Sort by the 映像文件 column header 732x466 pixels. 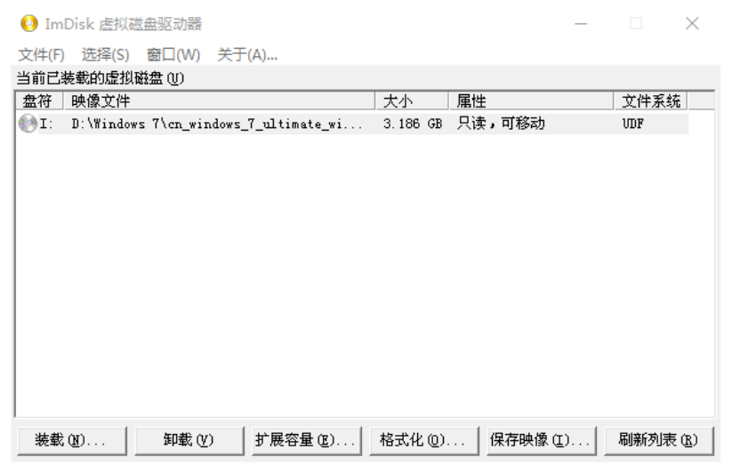coord(220,100)
